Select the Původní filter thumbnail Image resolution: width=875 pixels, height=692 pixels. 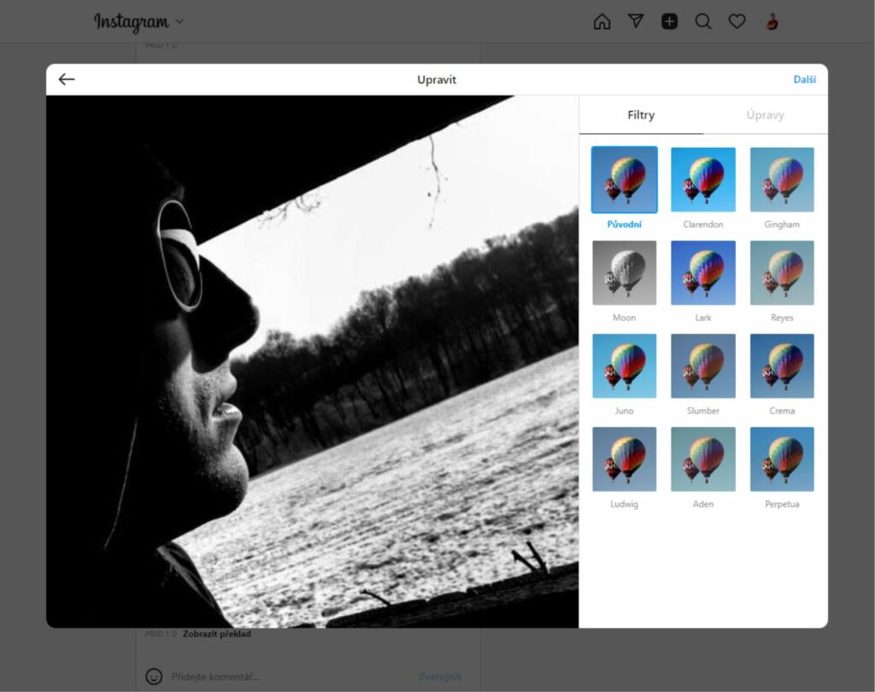click(x=624, y=179)
